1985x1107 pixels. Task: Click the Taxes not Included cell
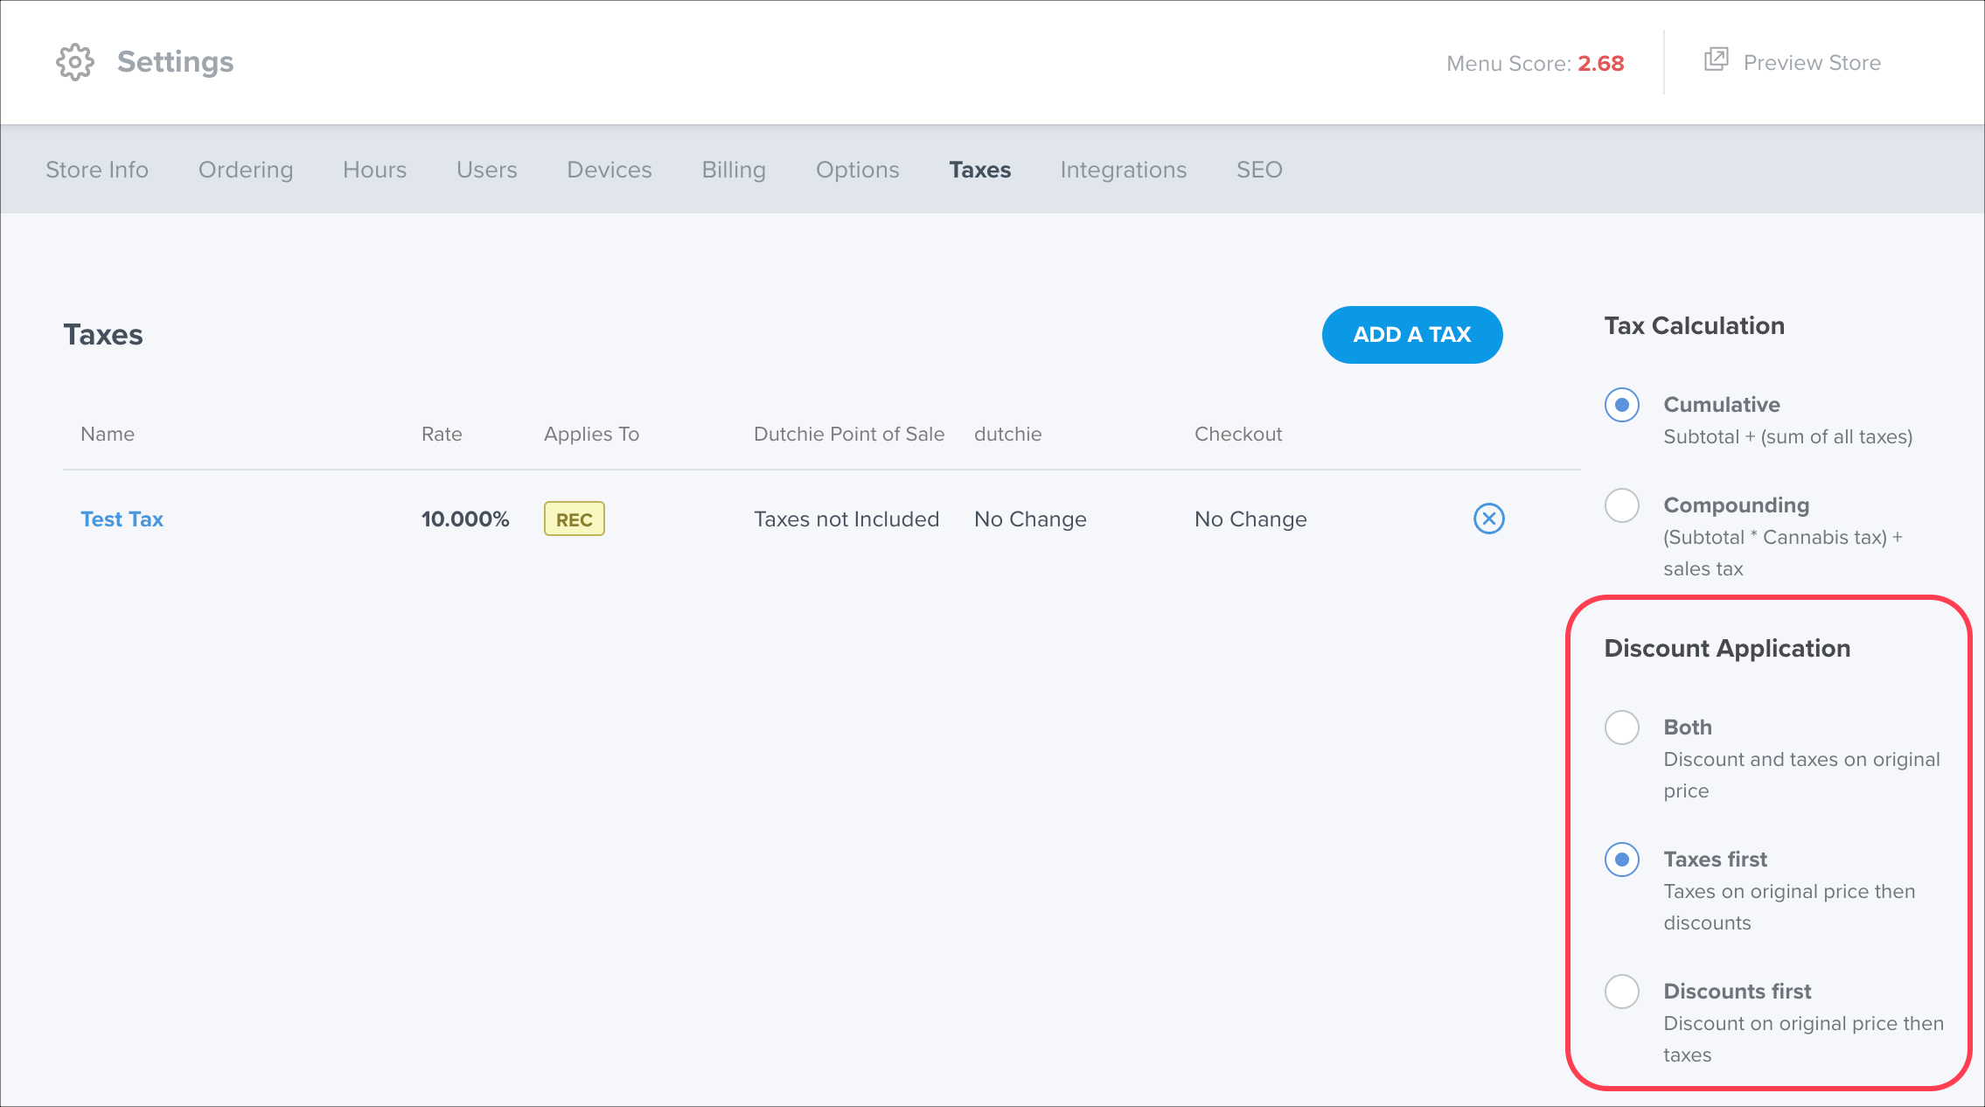point(846,519)
